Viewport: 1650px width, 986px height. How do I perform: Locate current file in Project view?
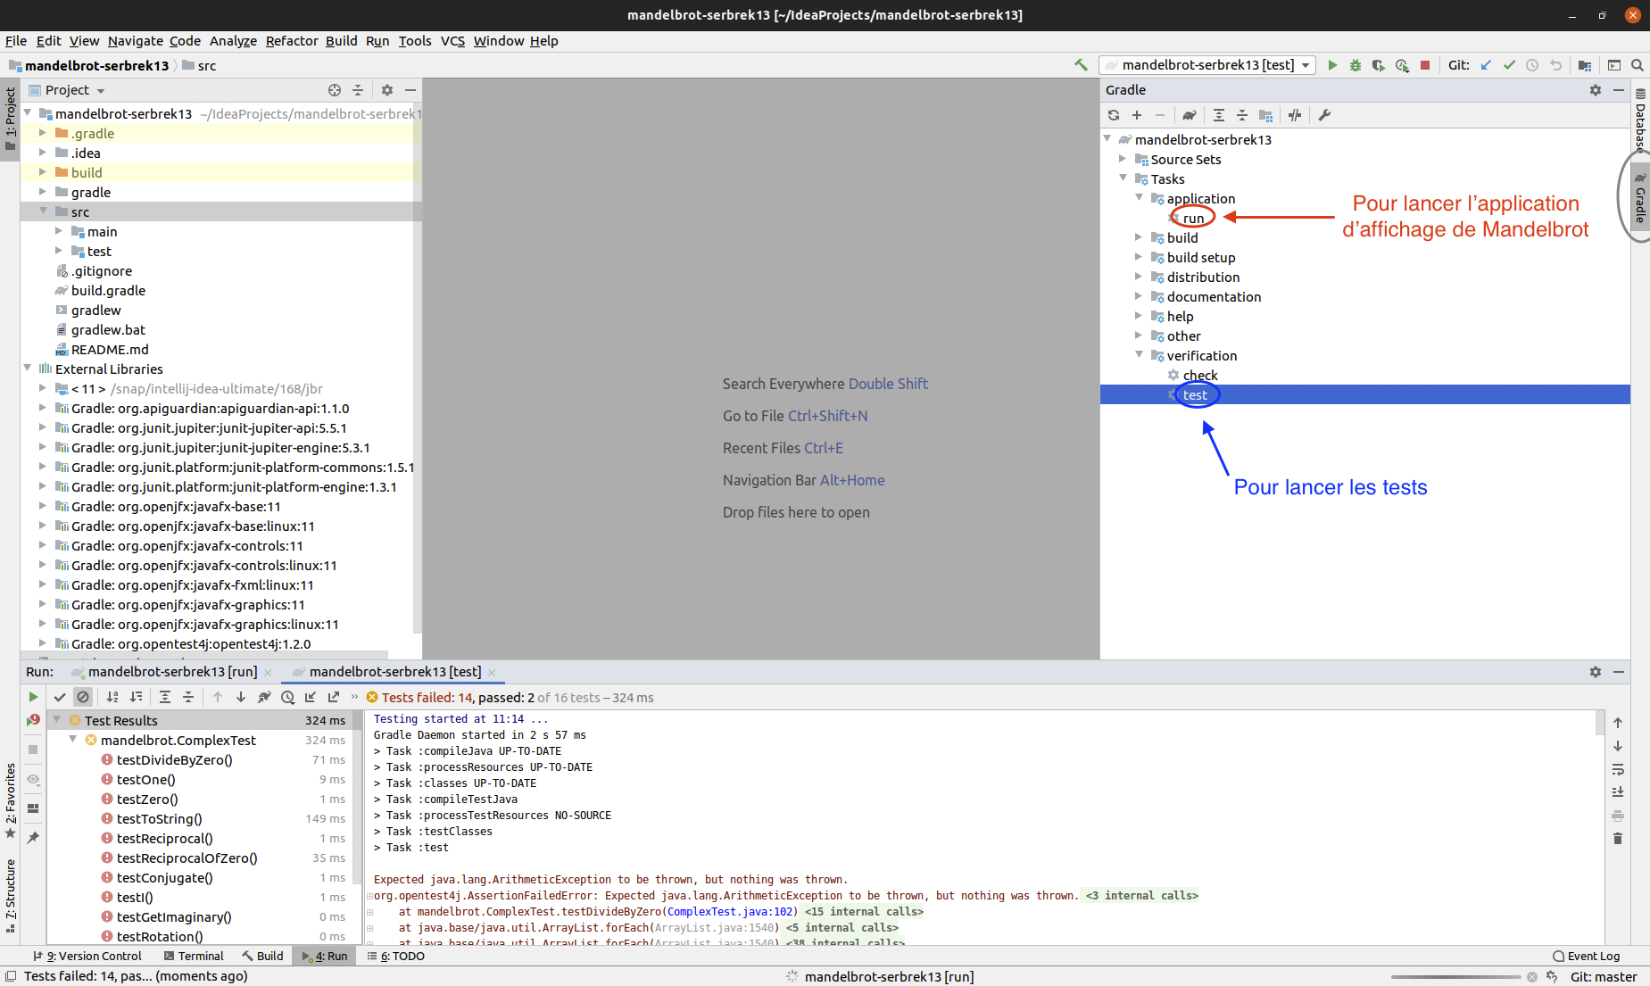coord(335,90)
